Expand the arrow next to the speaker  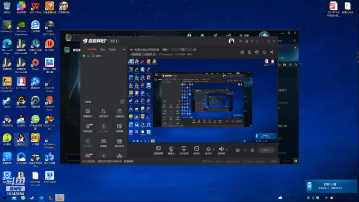click(x=227, y=149)
